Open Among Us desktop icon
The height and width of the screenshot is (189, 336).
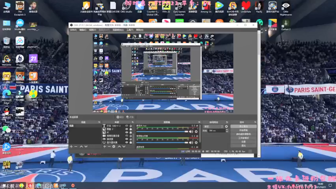(x=206, y=7)
